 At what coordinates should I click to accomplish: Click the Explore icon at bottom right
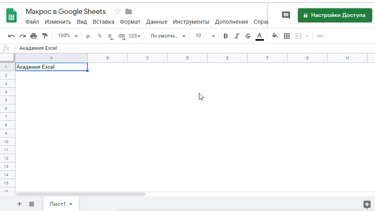pyautogui.click(x=367, y=204)
